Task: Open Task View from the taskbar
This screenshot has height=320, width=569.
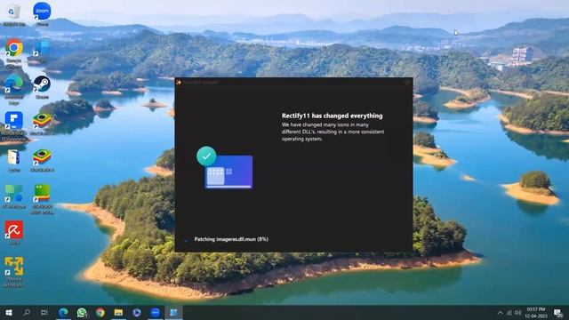Action: click(x=44, y=312)
